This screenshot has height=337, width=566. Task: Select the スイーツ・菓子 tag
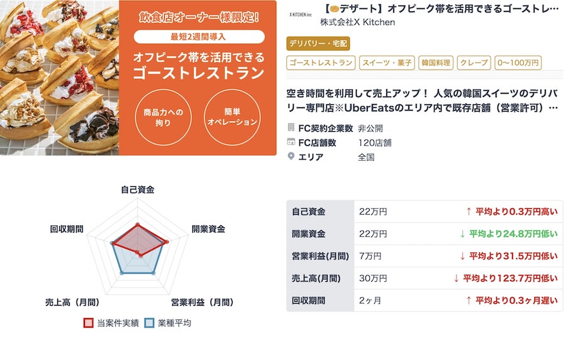coord(387,63)
